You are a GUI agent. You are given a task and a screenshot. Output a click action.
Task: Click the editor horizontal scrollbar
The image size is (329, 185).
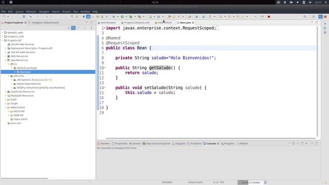(211, 138)
